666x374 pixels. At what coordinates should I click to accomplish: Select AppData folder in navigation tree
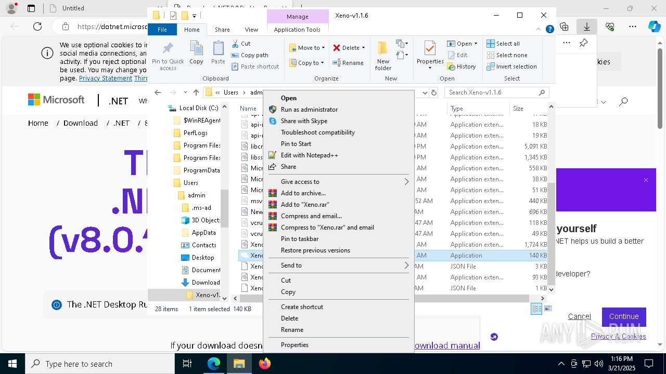click(x=203, y=233)
